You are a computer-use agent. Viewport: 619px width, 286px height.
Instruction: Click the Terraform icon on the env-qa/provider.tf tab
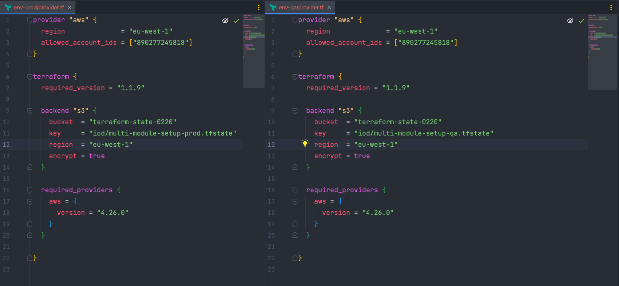click(272, 8)
